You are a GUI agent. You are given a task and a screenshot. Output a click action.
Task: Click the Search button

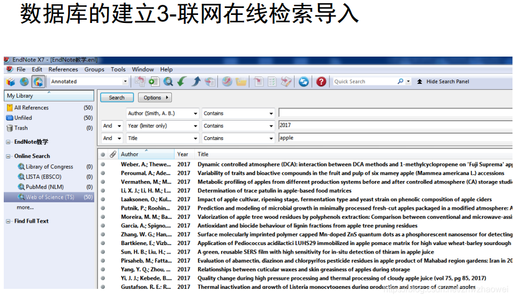[x=117, y=98]
